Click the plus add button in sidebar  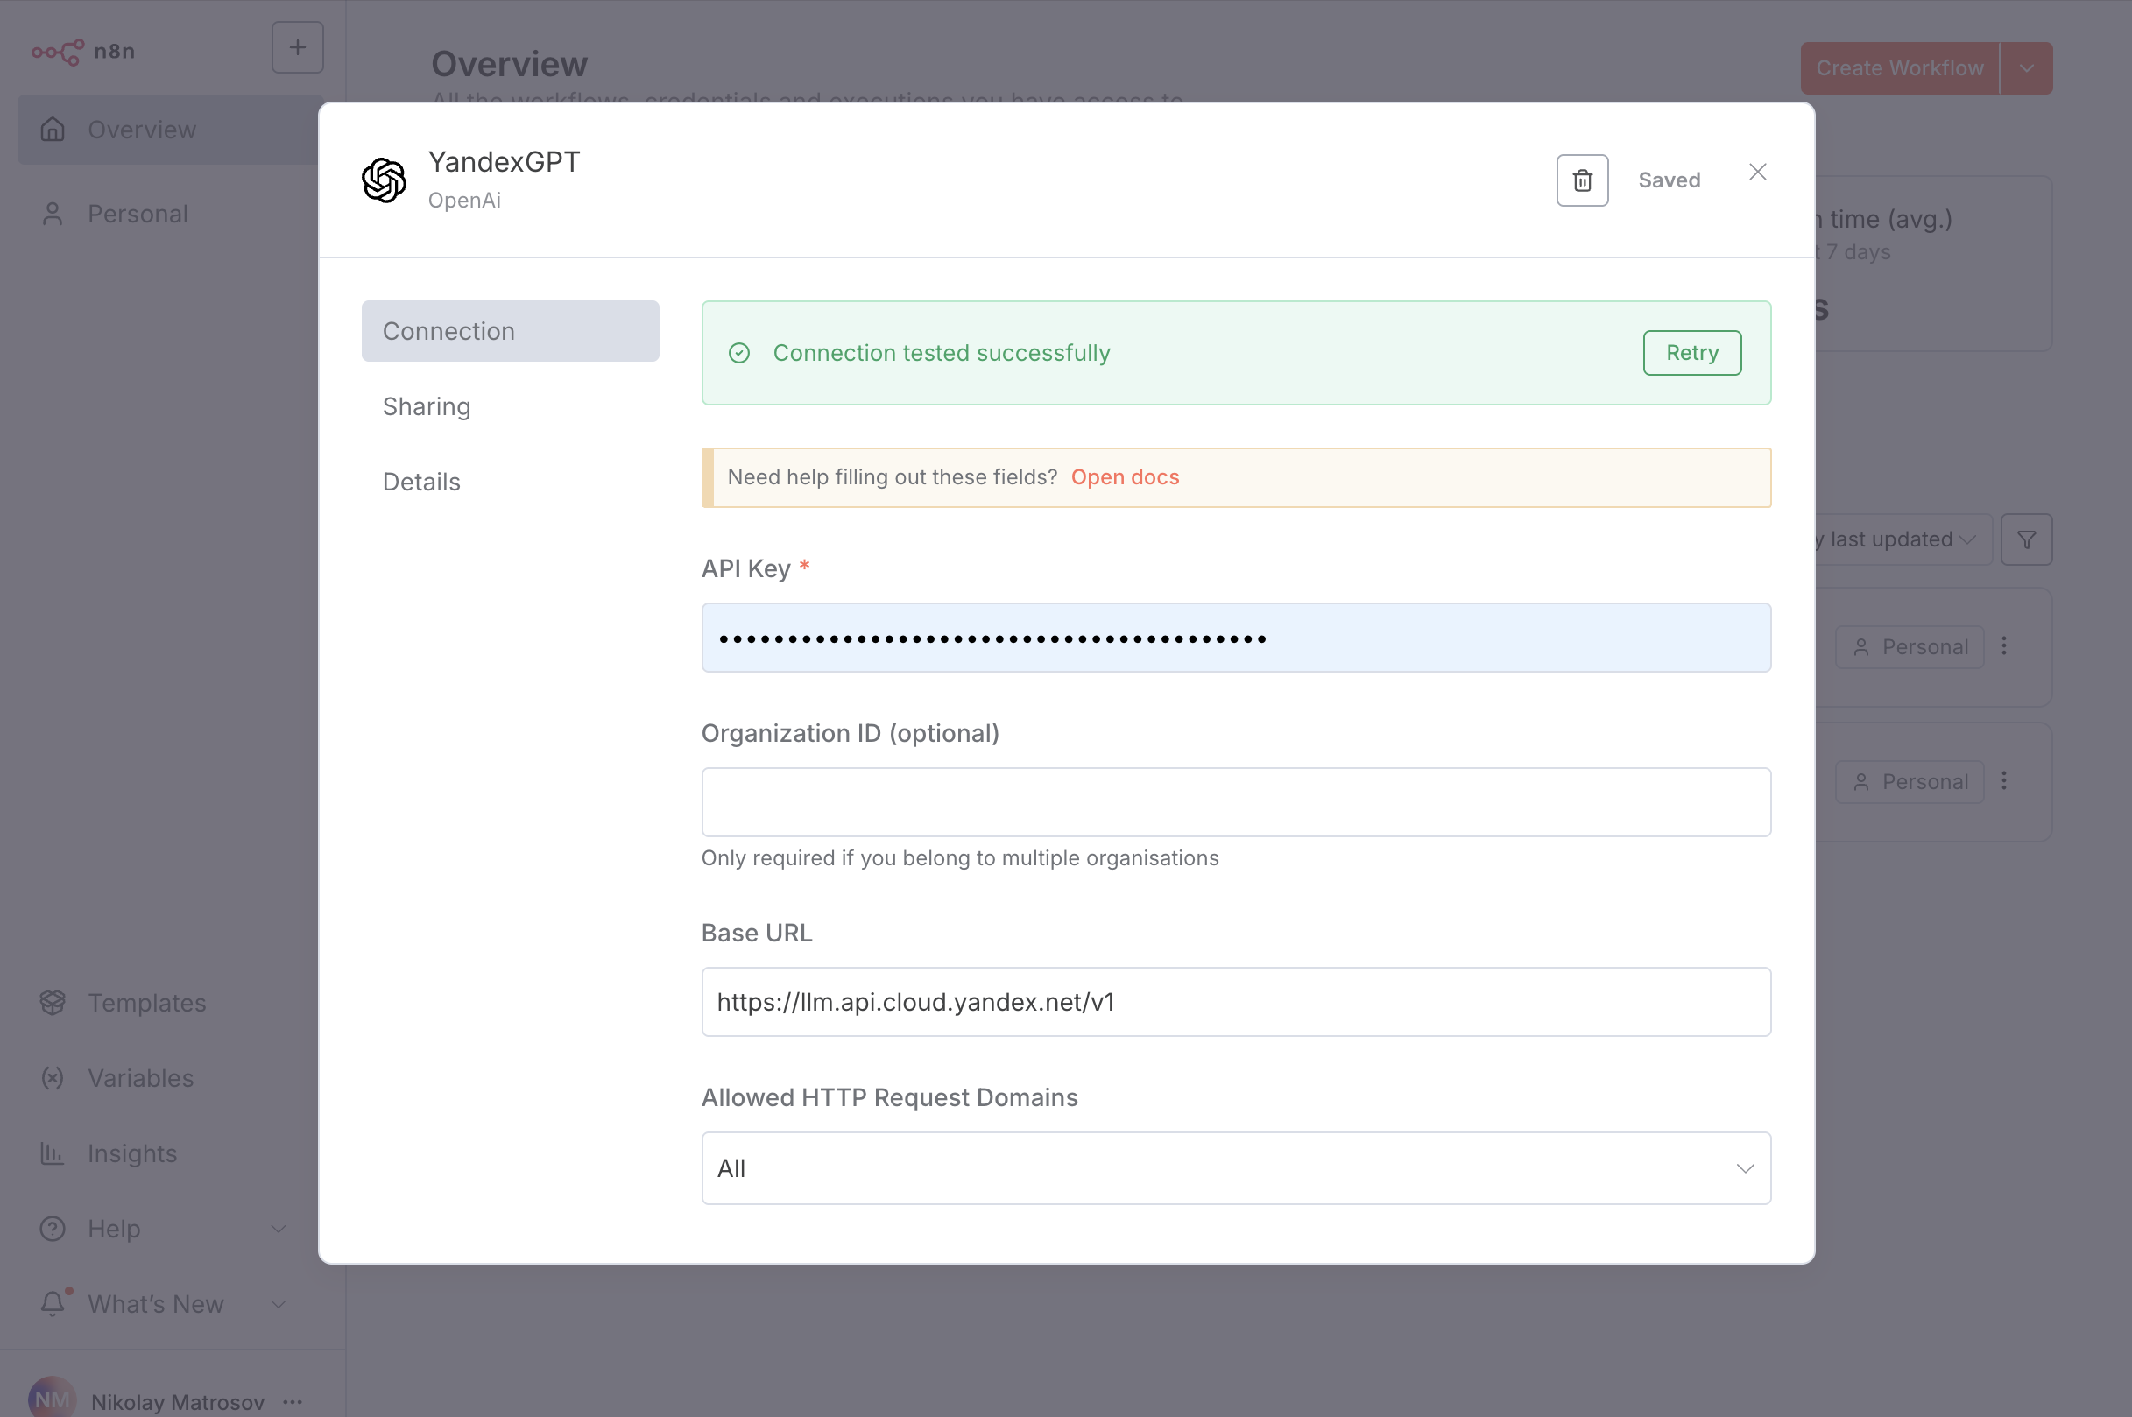tap(297, 48)
